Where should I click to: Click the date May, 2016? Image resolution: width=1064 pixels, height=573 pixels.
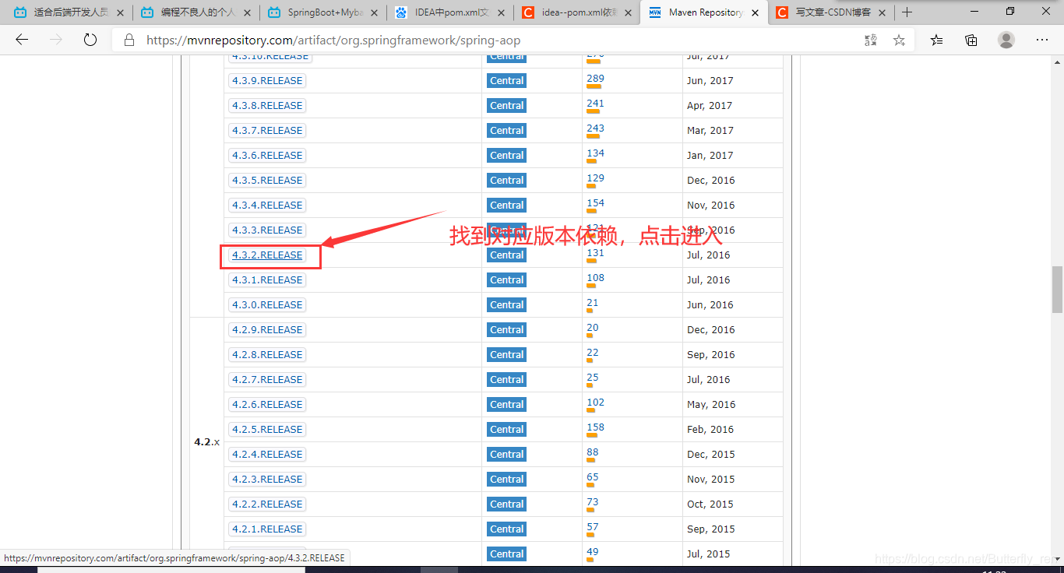[711, 404]
